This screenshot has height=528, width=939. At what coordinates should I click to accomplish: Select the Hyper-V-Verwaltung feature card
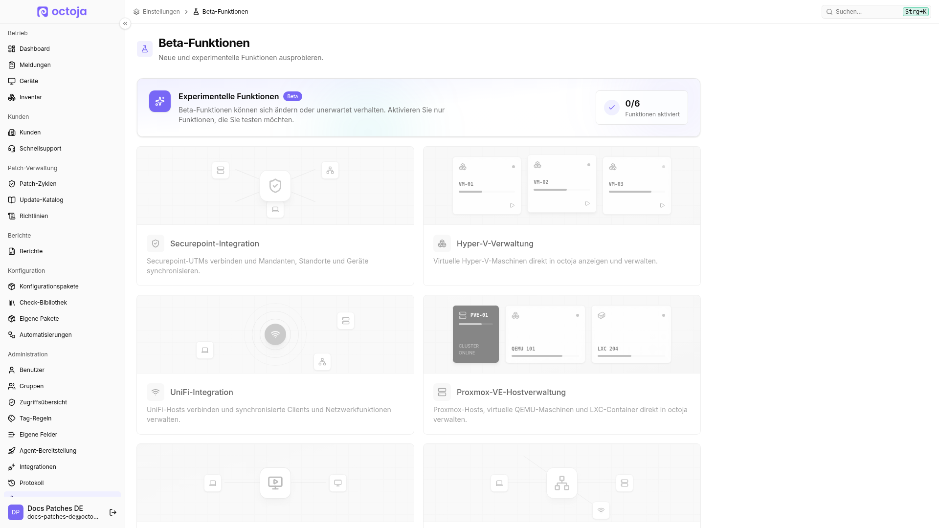[562, 216]
